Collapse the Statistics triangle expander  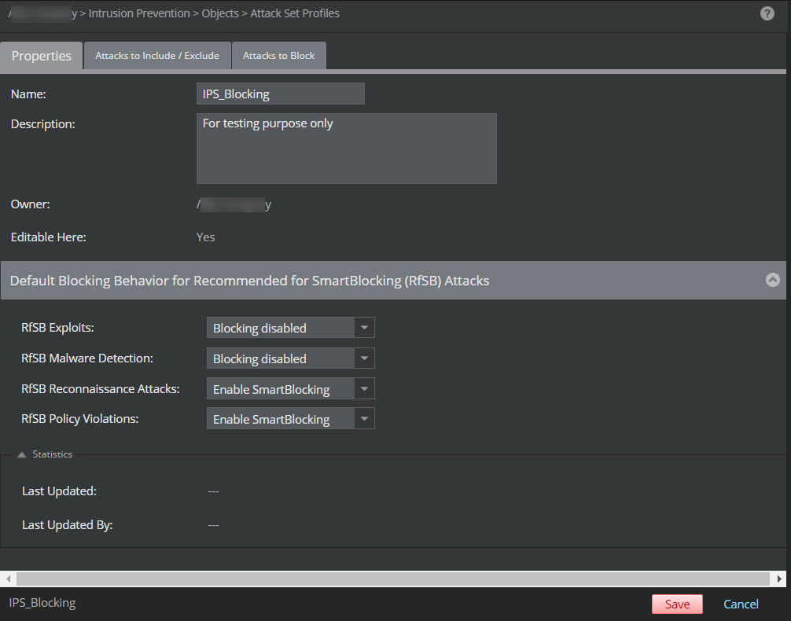pyautogui.click(x=22, y=454)
